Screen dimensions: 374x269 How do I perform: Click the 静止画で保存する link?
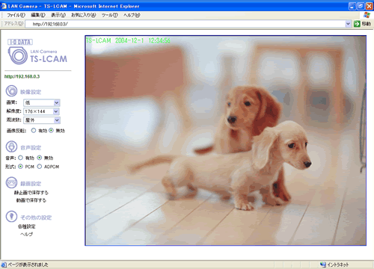[x=31, y=193]
